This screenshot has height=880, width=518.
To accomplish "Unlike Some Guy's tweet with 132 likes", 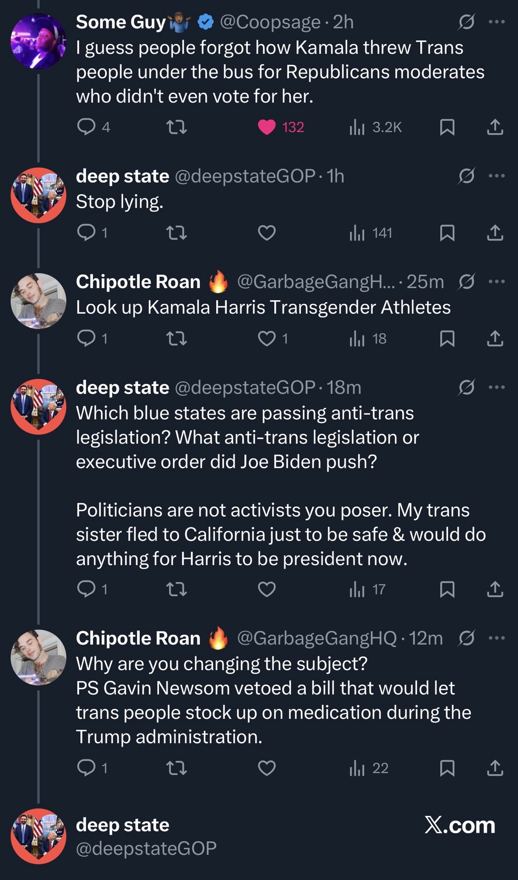I will click(267, 127).
